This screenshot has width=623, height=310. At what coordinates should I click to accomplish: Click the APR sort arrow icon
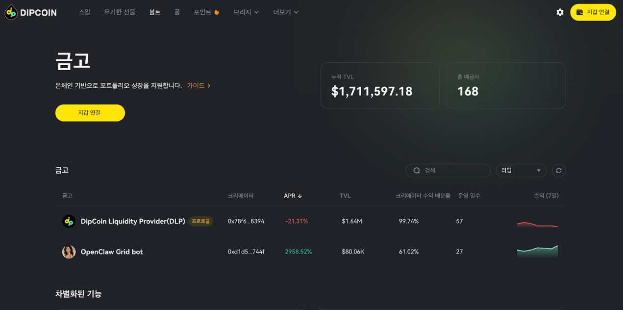click(300, 196)
